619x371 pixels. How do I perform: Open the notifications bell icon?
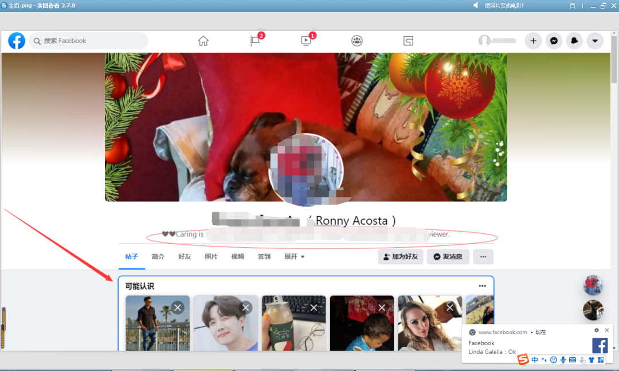(574, 41)
